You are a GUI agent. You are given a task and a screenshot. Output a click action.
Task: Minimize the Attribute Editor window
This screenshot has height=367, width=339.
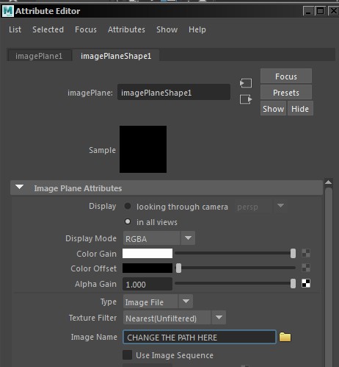(308, 11)
